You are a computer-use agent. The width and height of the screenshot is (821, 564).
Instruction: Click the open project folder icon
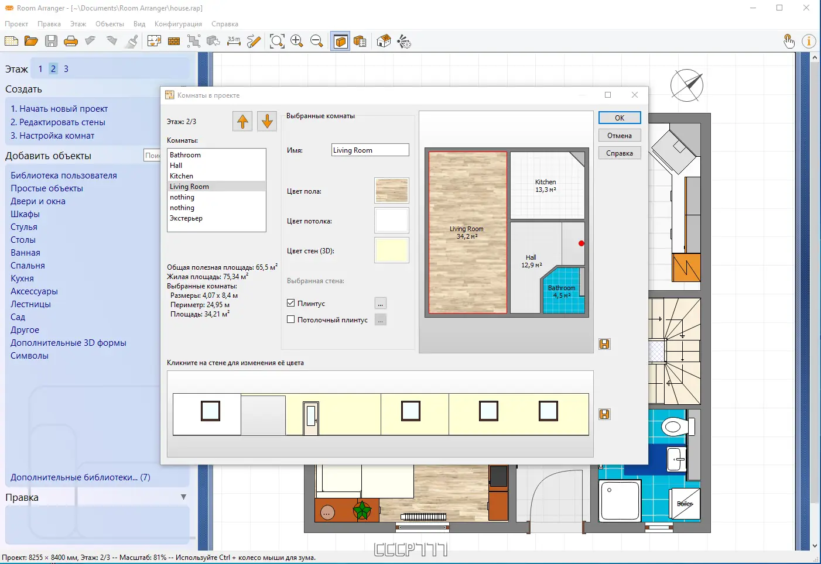(31, 41)
